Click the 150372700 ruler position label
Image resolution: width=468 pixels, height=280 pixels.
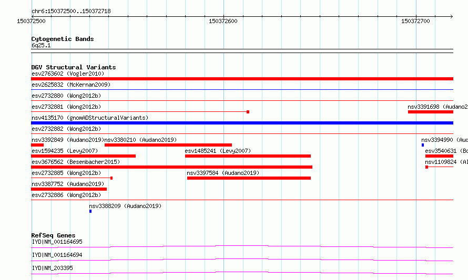415,21
